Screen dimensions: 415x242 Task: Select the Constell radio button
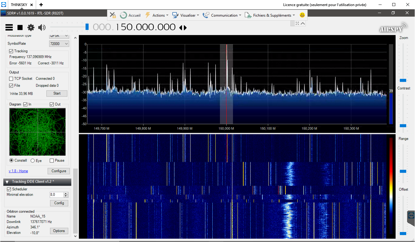coord(12,160)
